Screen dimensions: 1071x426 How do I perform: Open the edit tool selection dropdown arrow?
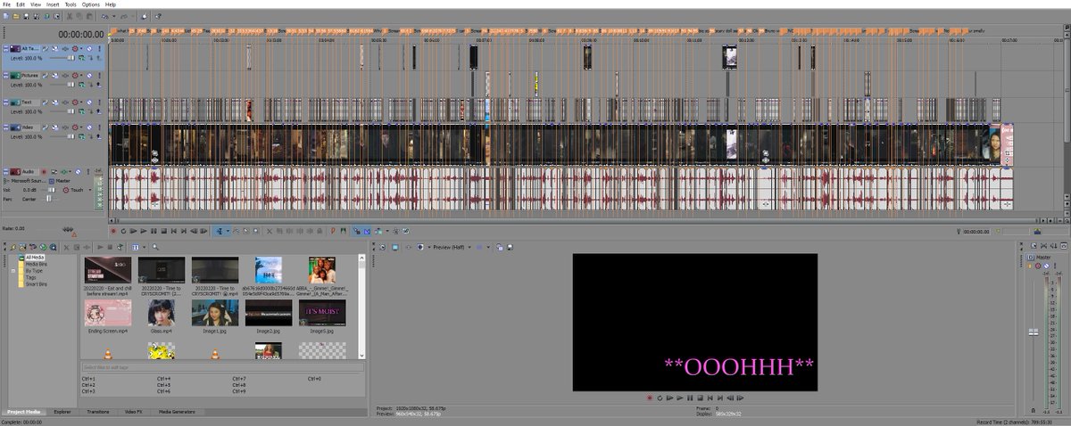(228, 231)
